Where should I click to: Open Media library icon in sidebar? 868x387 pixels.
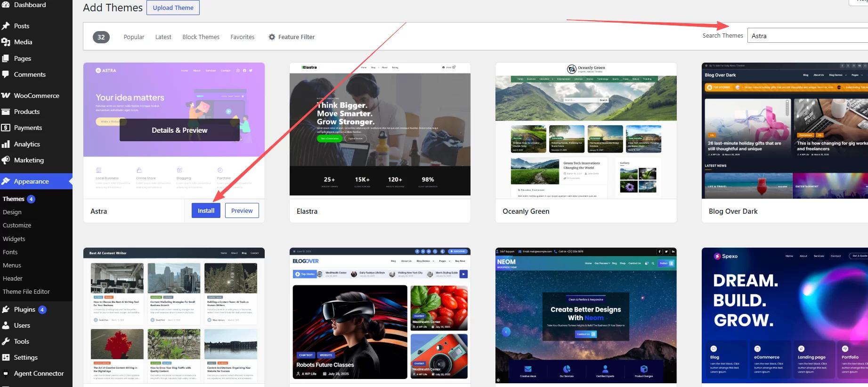click(x=6, y=42)
